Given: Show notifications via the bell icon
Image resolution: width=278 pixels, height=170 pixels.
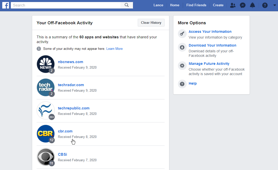Looking at the screenshot, I should (252, 5).
